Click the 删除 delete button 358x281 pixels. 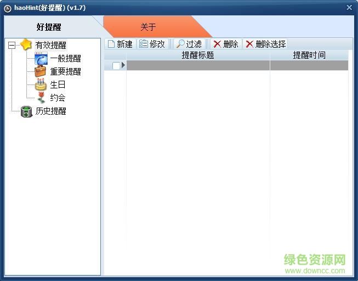coord(225,44)
